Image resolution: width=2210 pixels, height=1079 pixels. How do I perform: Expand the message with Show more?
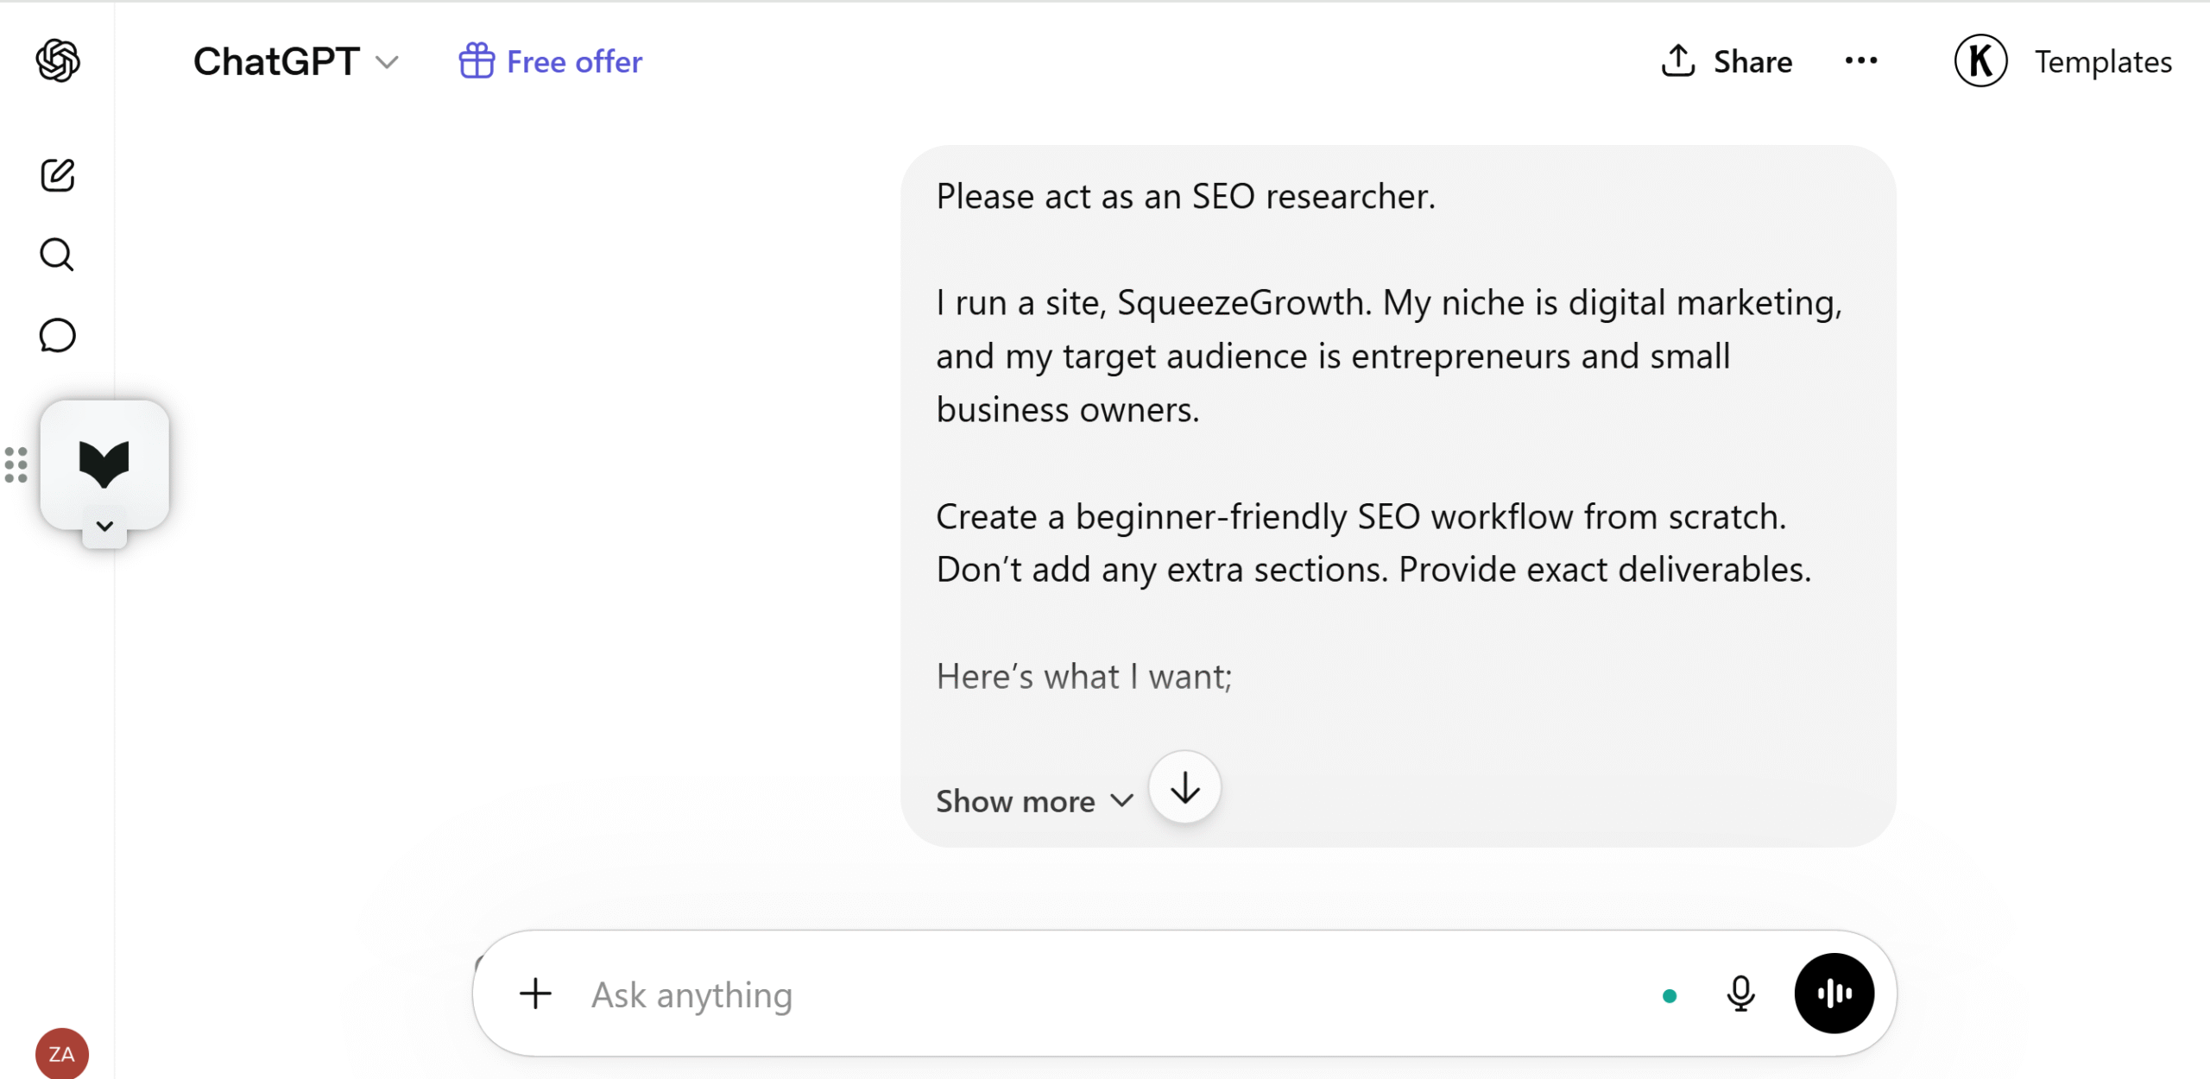[1034, 801]
